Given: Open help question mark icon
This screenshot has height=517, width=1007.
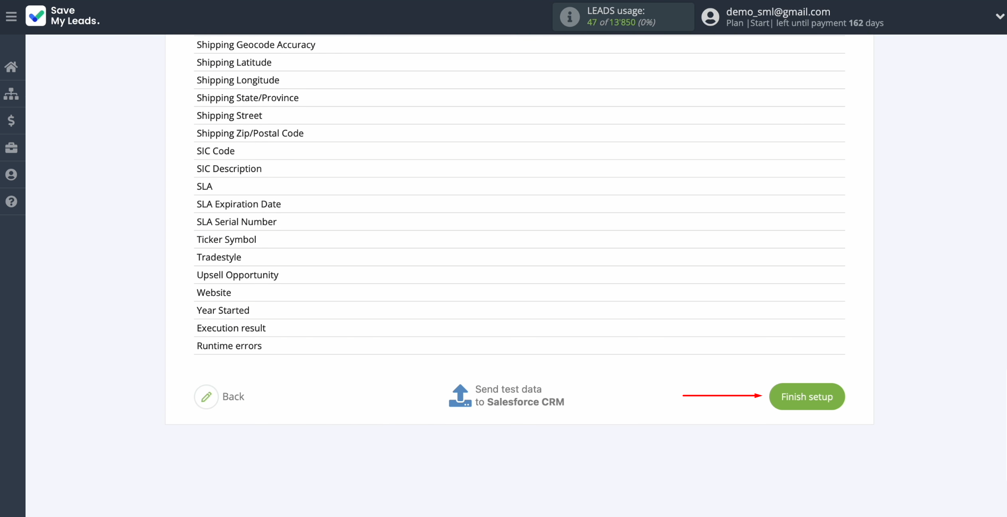Looking at the screenshot, I should click(x=11, y=202).
